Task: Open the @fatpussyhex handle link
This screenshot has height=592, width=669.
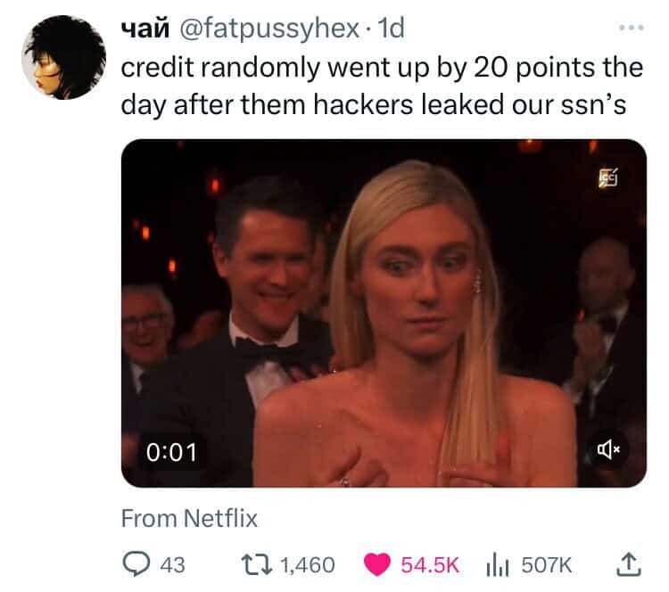Action: pyautogui.click(x=269, y=29)
